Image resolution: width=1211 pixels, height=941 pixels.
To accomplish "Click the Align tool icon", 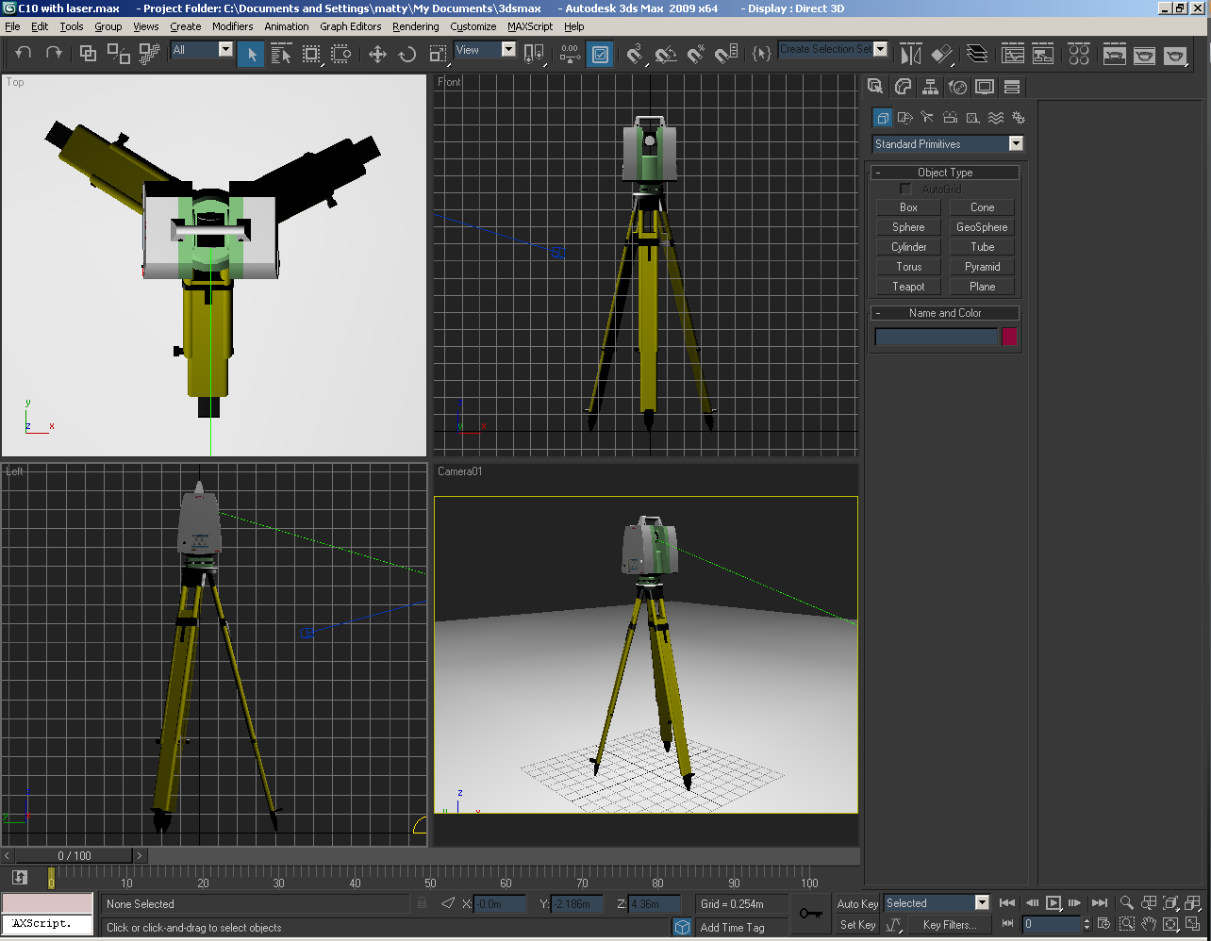I will tap(941, 54).
